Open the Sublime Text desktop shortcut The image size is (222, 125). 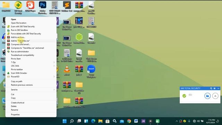point(67,6)
